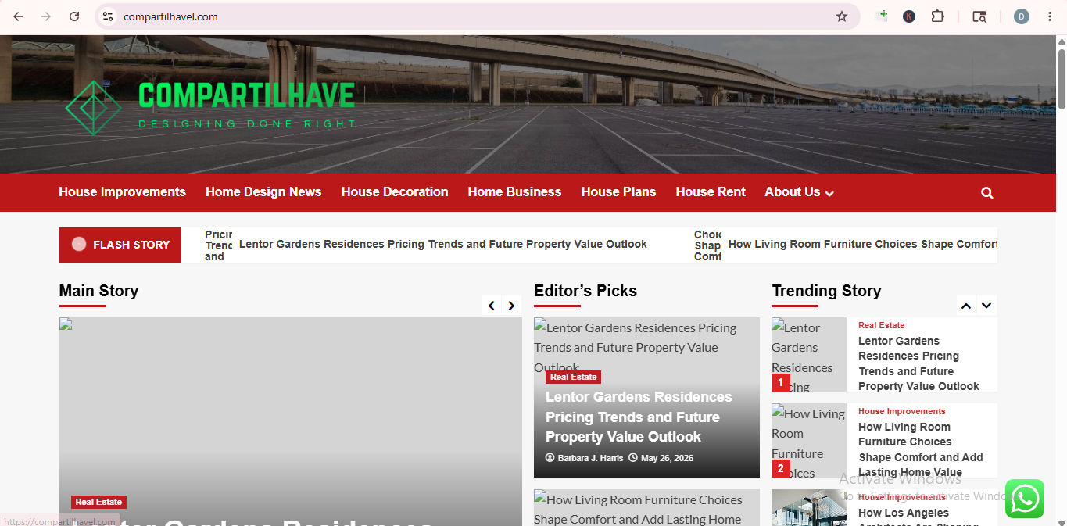1067x526 pixels.
Task: Click Real Estate tag in Trending Story
Action: [x=881, y=325]
